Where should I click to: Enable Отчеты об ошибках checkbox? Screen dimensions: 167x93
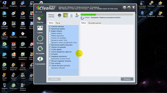point(50,38)
